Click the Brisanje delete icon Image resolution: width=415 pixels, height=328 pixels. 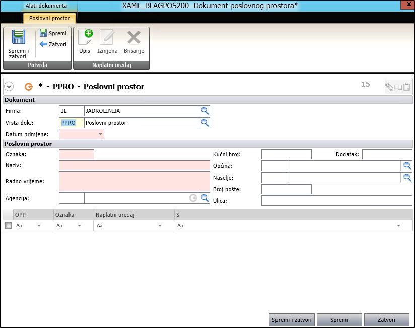pos(133,38)
